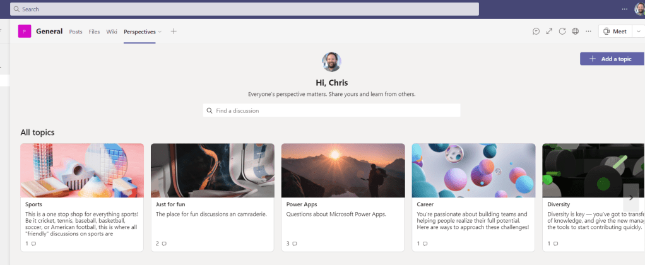Open the Files tab
This screenshot has height=265, width=645.
94,32
